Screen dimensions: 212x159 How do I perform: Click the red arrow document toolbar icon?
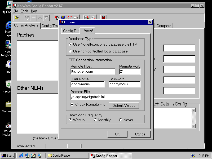point(57,17)
